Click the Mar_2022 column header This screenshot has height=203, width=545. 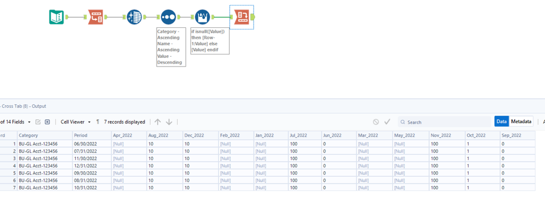374,135
